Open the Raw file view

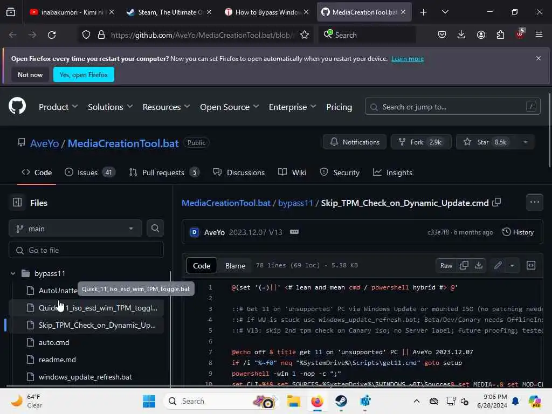click(446, 265)
